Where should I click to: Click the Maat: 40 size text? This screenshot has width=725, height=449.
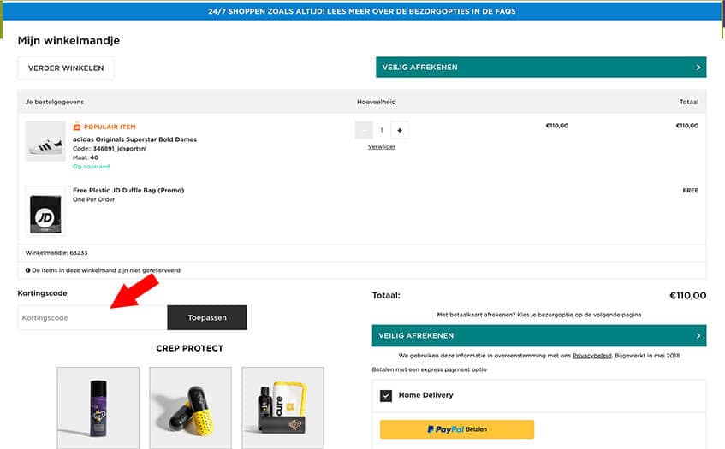click(86, 157)
